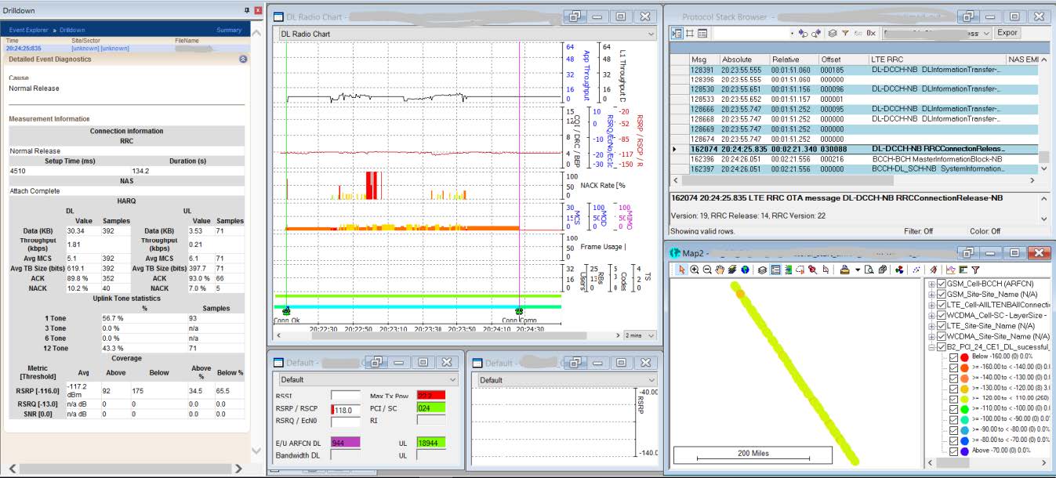Click layers icon in Protocol Stack Browser toolbar
This screenshot has height=478, width=1056.
[x=833, y=34]
